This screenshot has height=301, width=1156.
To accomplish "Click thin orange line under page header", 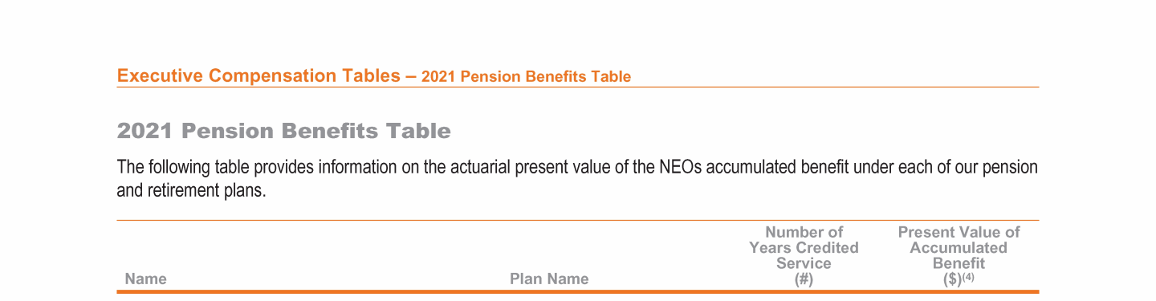I will [578, 87].
